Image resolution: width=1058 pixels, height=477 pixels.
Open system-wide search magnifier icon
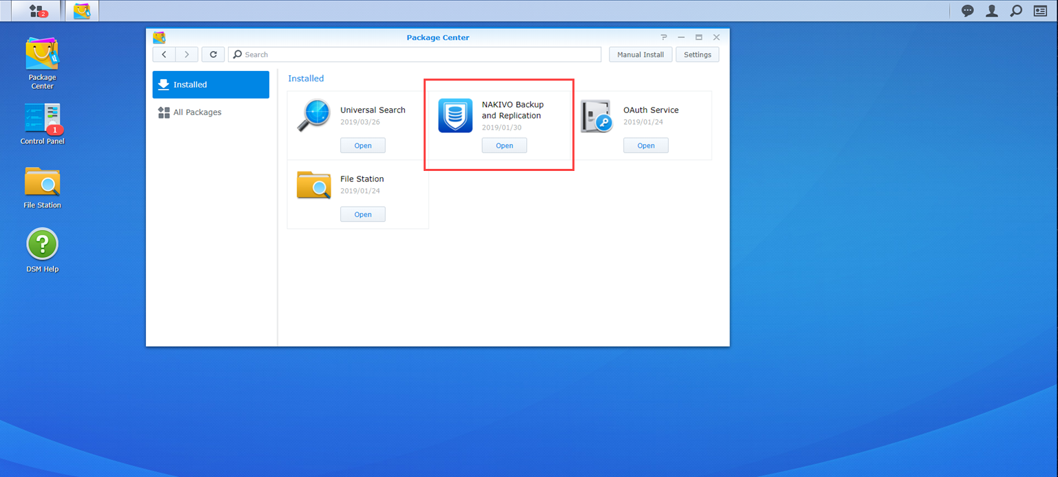coord(1015,11)
